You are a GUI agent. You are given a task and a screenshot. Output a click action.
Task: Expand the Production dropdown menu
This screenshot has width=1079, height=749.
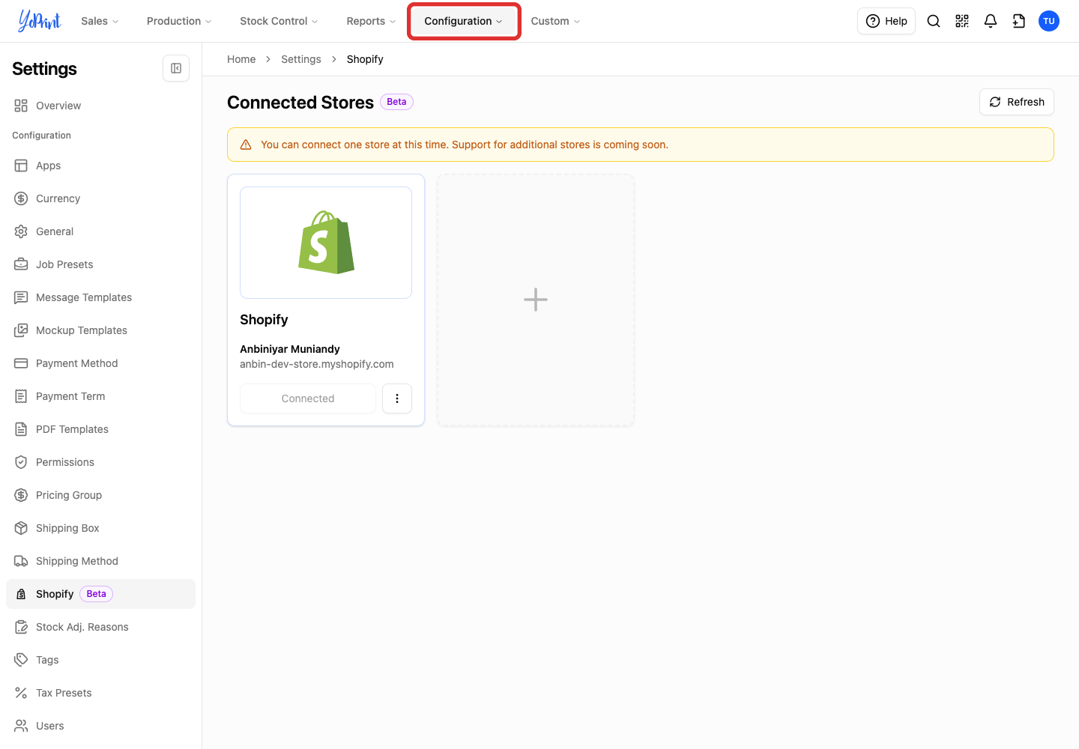pos(179,21)
